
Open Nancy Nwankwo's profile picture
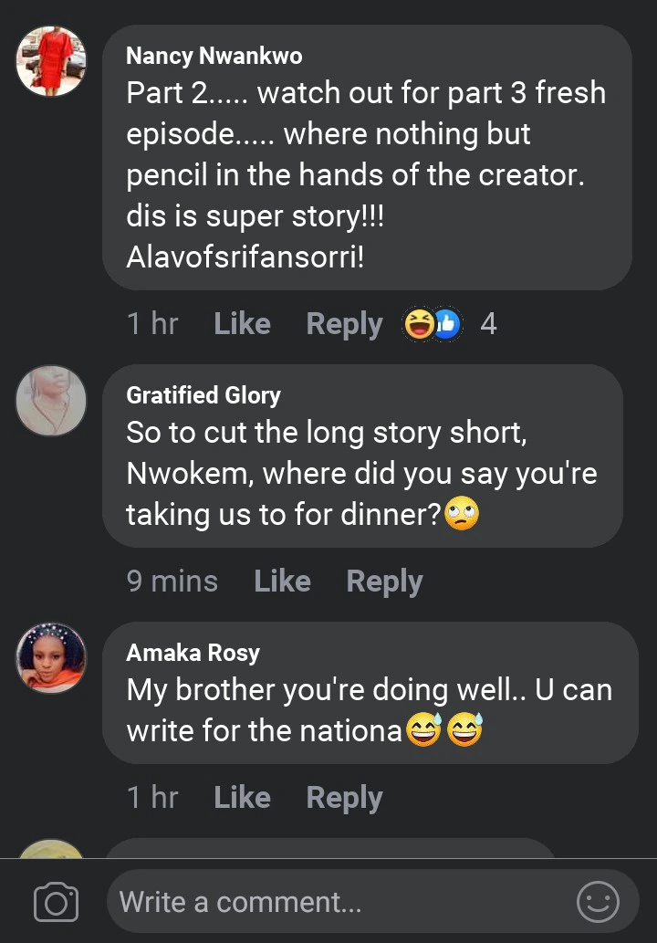tap(51, 60)
